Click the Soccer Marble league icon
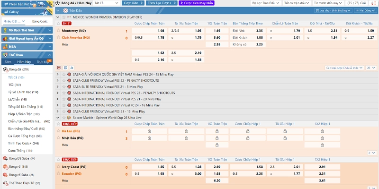Viewport: 379px width, 189px height. coord(69,118)
